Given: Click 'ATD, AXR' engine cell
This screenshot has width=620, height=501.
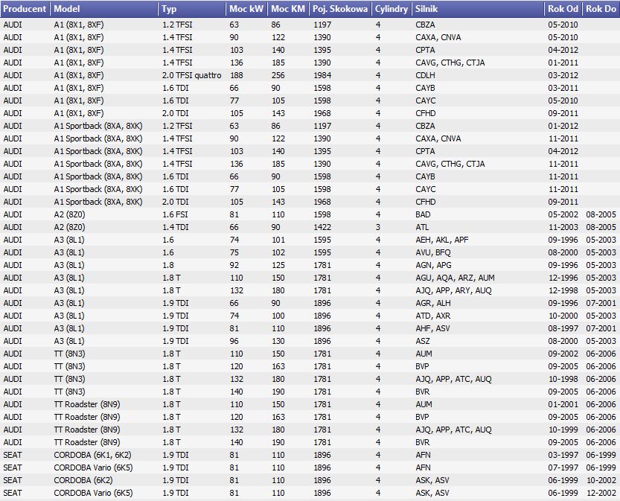Looking at the screenshot, I should [x=432, y=316].
